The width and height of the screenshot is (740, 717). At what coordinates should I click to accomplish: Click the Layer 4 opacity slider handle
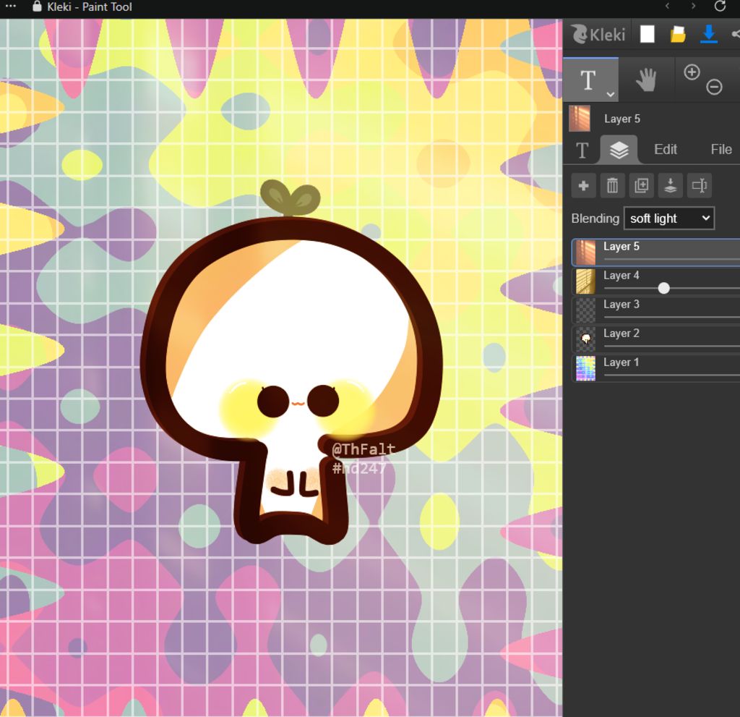coord(663,288)
